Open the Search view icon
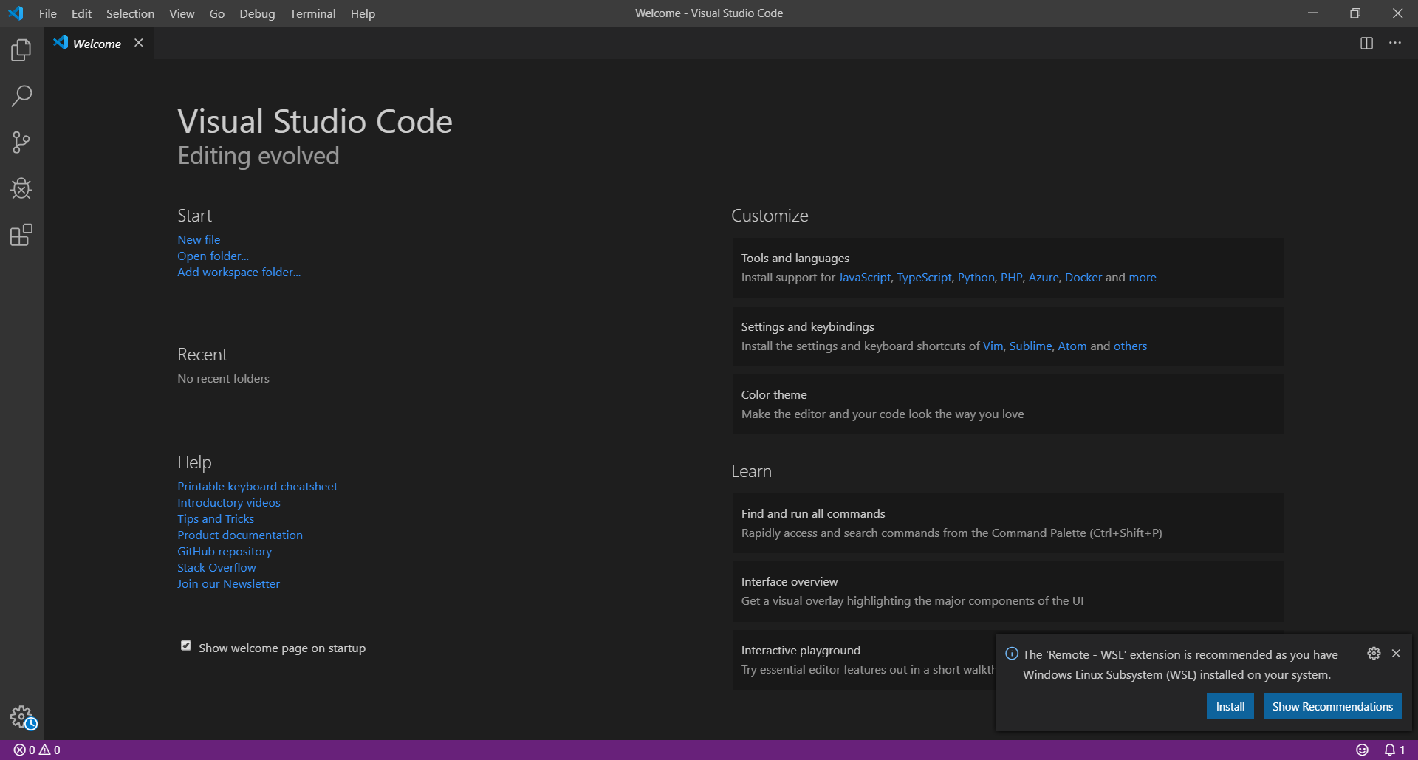The image size is (1418, 760). click(x=21, y=96)
